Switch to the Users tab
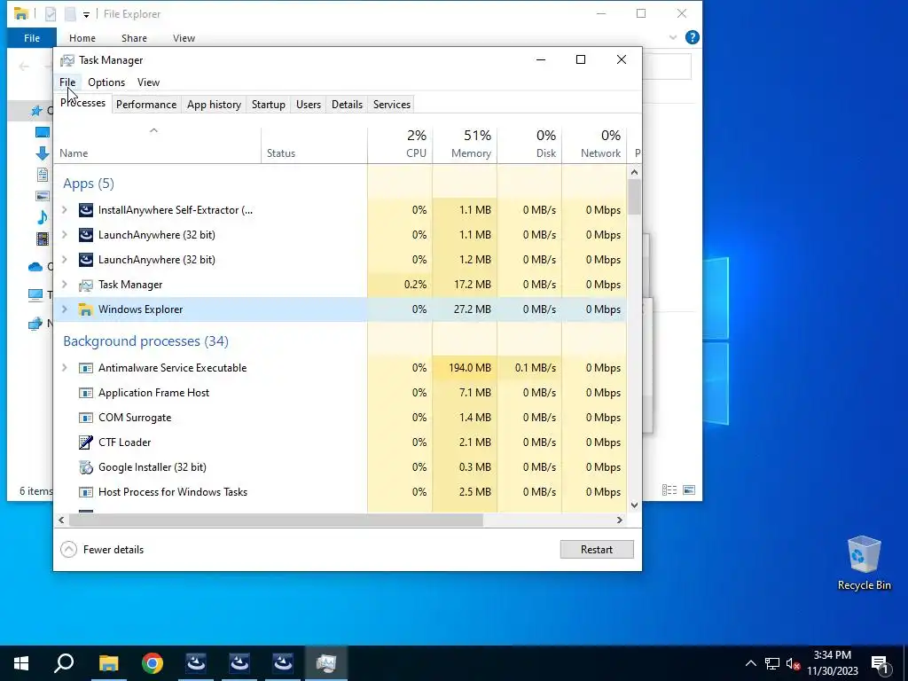908x681 pixels. (x=308, y=105)
